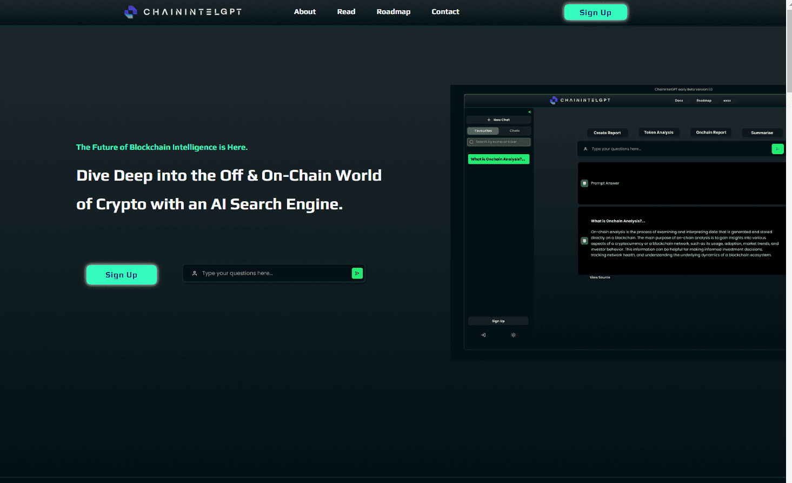The height and width of the screenshot is (483, 792).
Task: Go to the Roadmap link in the top navbar
Action: click(394, 12)
